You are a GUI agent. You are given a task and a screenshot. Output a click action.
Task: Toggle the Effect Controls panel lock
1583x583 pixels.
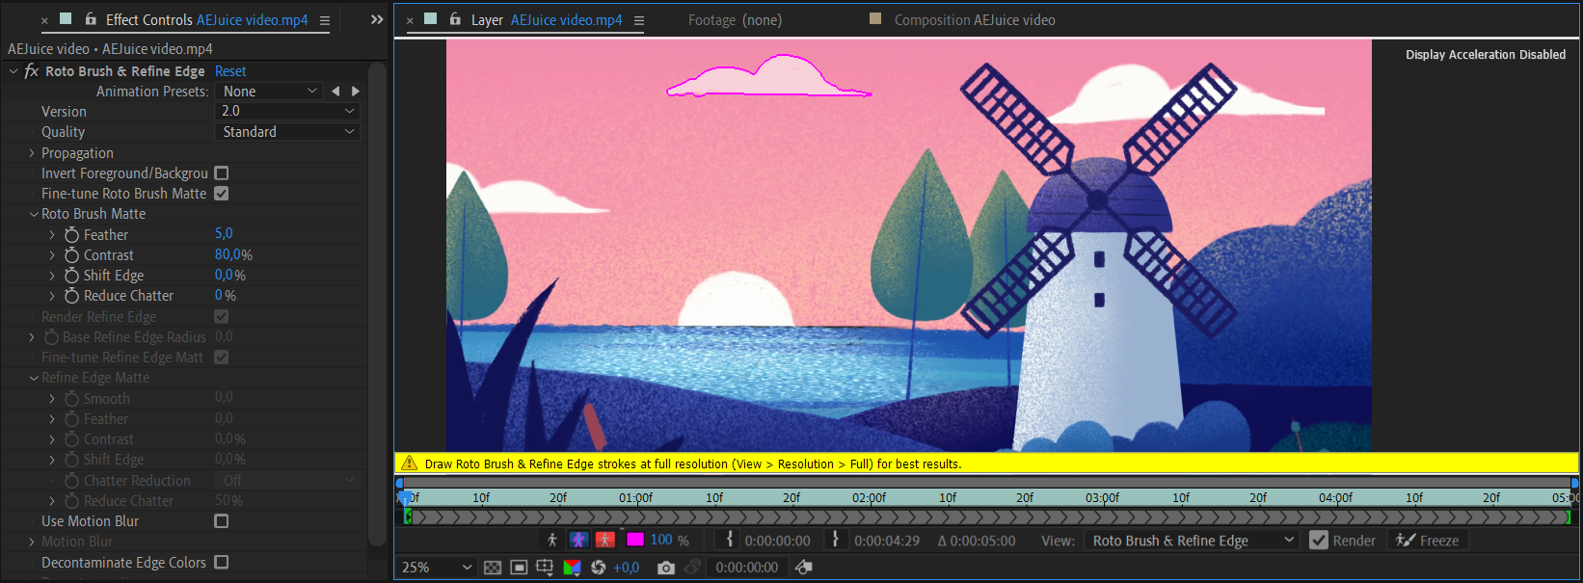(x=91, y=19)
